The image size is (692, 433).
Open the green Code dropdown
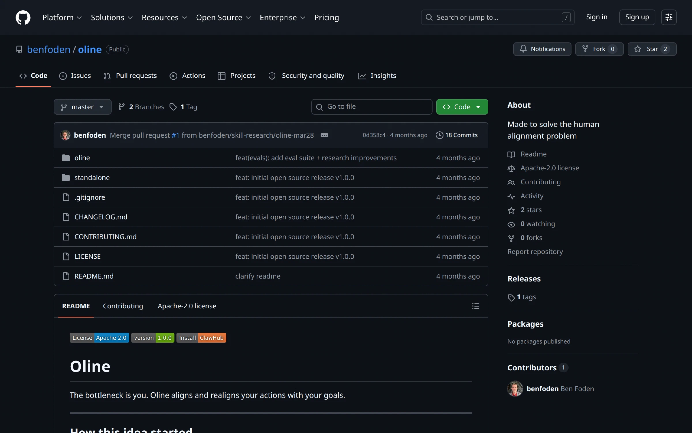pos(462,107)
